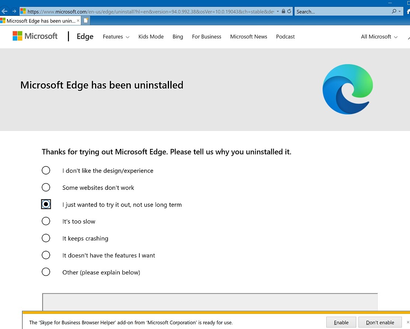
Task: Expand the Features menu
Action: coord(116,37)
